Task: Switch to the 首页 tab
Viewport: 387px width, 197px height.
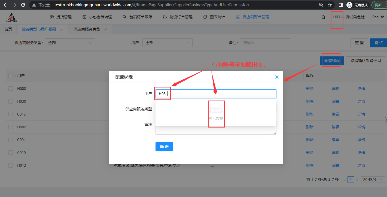Action: pos(8,29)
